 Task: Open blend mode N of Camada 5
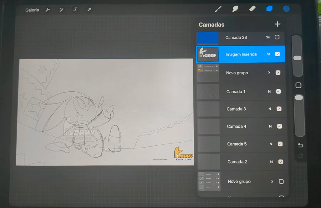(x=271, y=144)
